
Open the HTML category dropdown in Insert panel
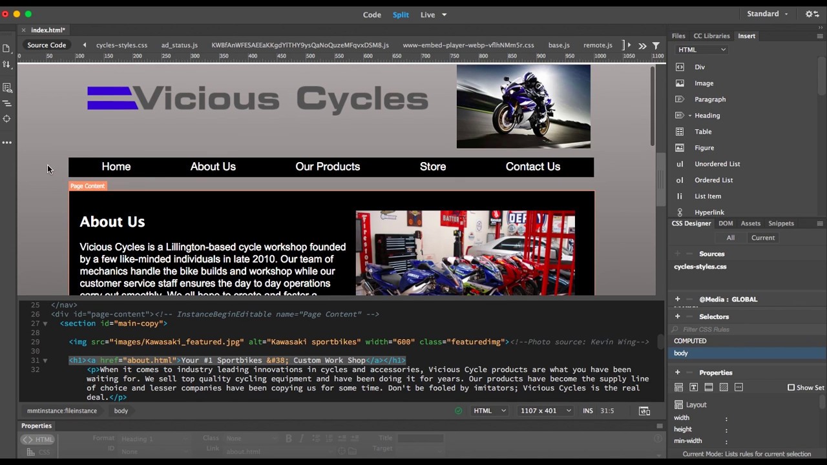[x=702, y=50]
